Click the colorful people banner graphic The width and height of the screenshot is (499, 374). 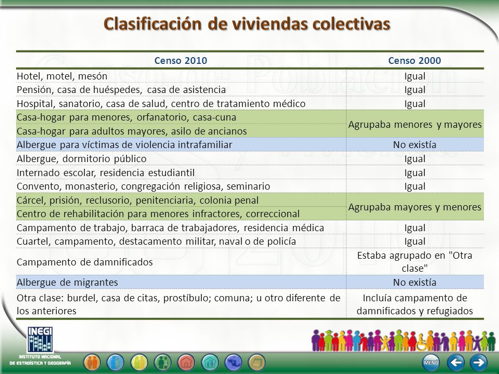point(403,340)
